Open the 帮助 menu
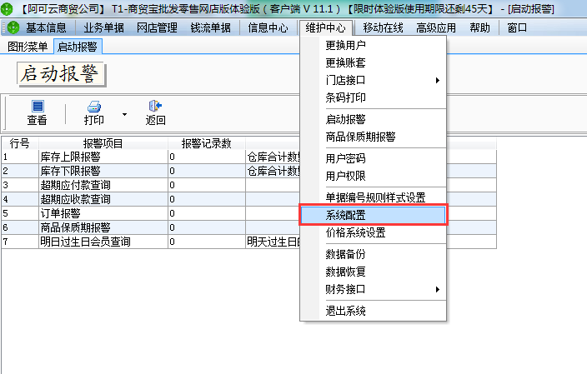Screen dimensions: 587x374 click(x=479, y=27)
